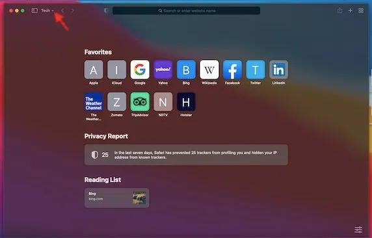Open the Bing favorite icon
Viewport: 372px width, 238px height.
(186, 70)
